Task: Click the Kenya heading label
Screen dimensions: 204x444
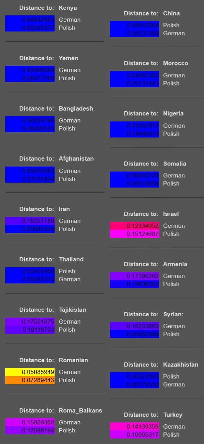Action: click(x=68, y=8)
